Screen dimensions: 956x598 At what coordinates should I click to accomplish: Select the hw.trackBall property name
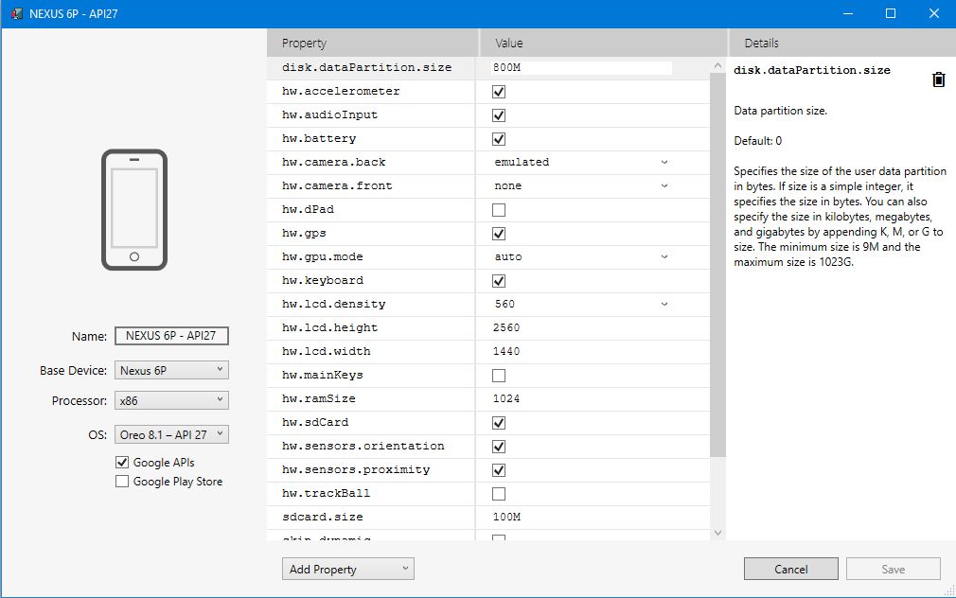[x=326, y=494]
